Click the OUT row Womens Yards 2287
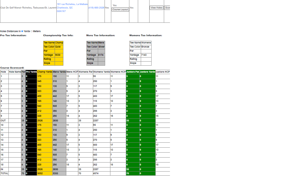297x192 pixels. tap(96, 121)
